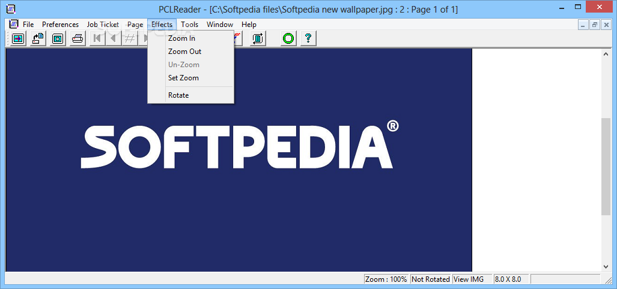Click the go-to-page number (#) icon
Viewport: 617px width, 289px height.
pyautogui.click(x=129, y=38)
